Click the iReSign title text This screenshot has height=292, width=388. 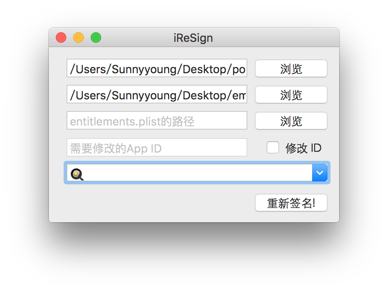(x=193, y=38)
